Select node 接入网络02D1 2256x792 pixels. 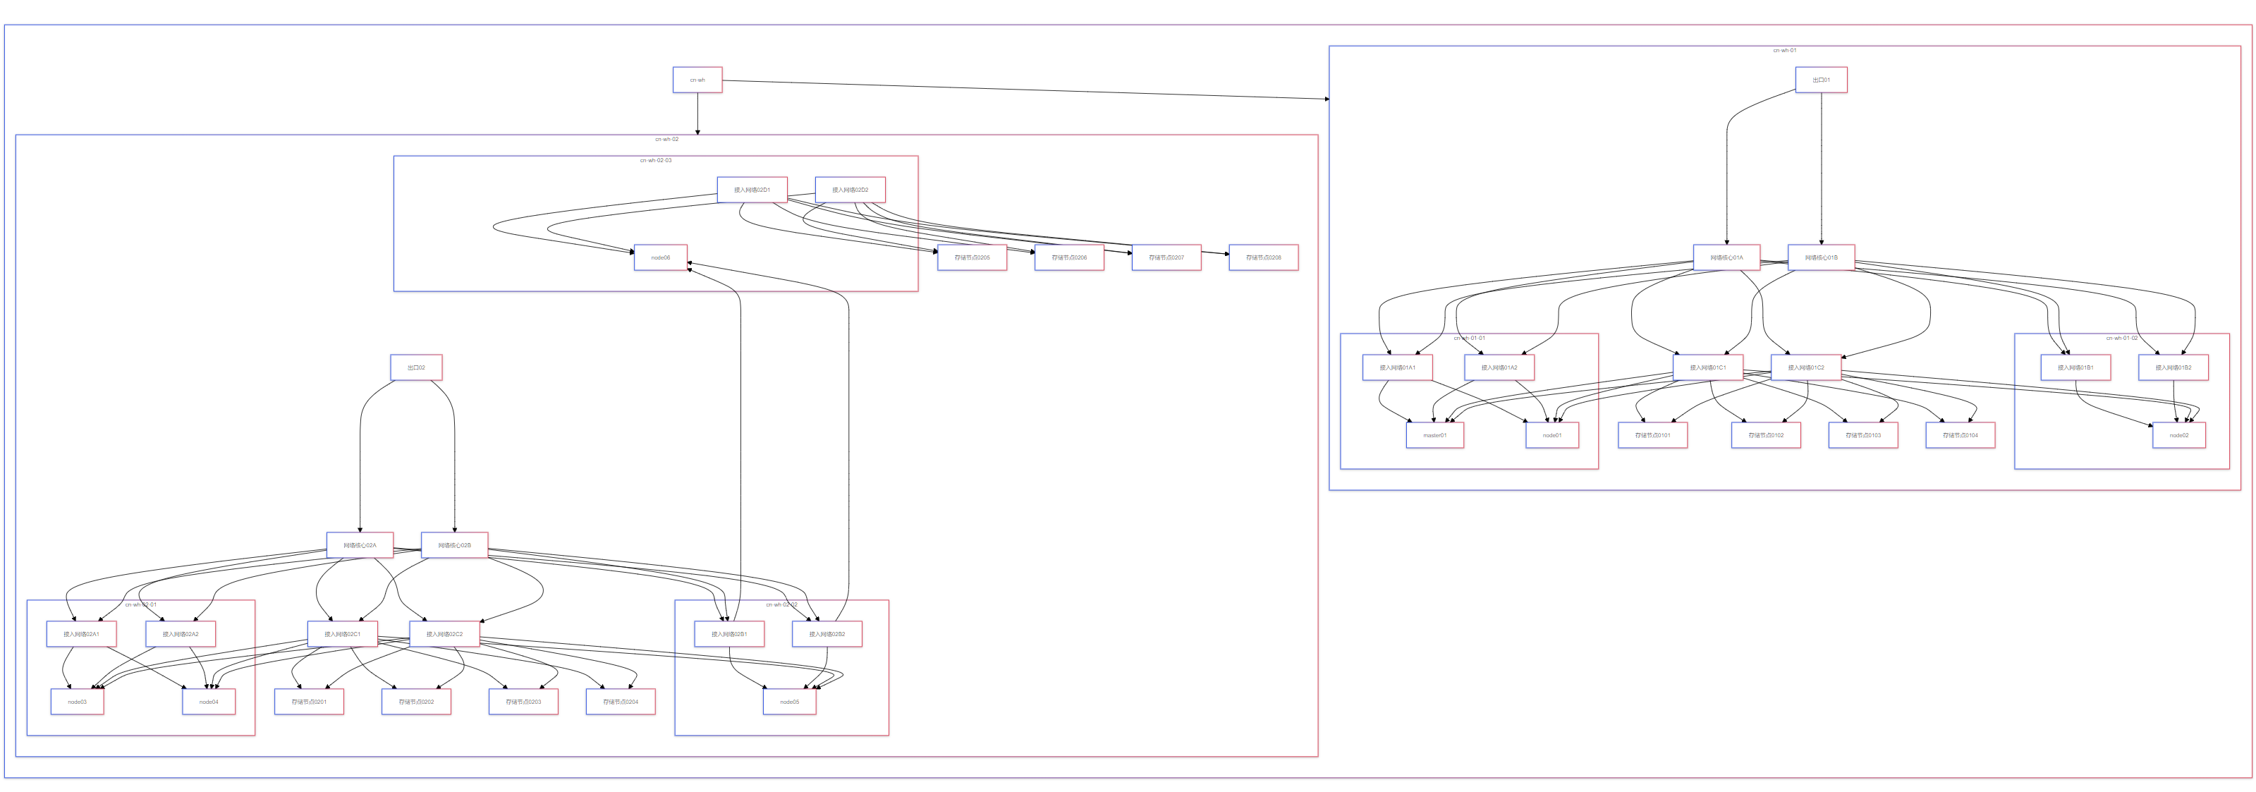coord(752,190)
